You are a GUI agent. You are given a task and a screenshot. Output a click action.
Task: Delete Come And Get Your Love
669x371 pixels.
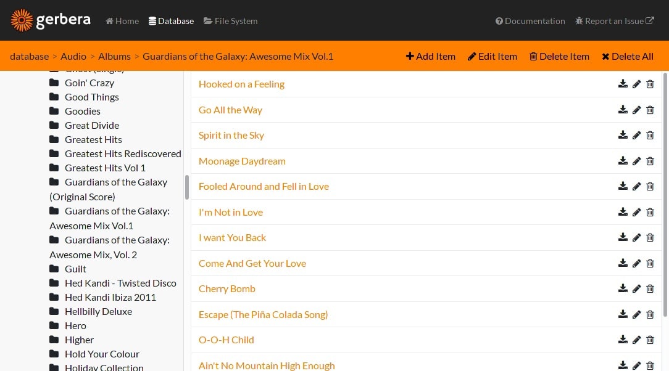tap(650, 263)
